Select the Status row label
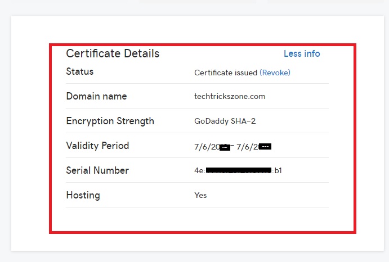Viewport: 389px width, 262px height. pyautogui.click(x=80, y=72)
